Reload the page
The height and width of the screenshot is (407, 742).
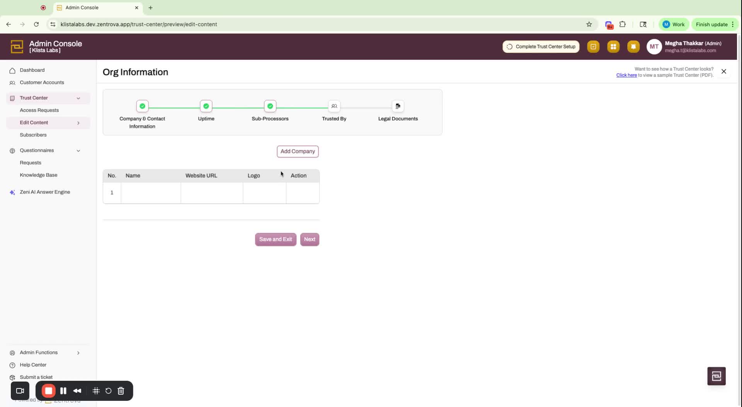pyautogui.click(x=36, y=24)
